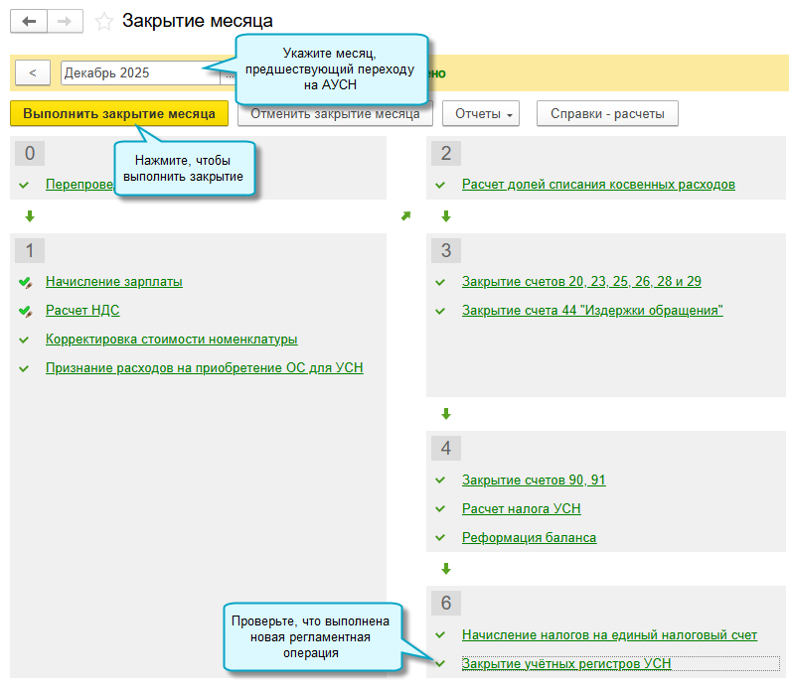Click the month field showing Декабрь 2025

click(140, 72)
